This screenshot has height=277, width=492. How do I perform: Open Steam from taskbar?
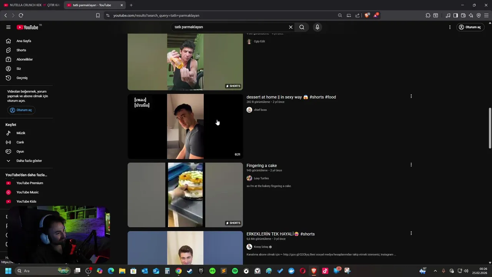pyautogui.click(x=189, y=271)
